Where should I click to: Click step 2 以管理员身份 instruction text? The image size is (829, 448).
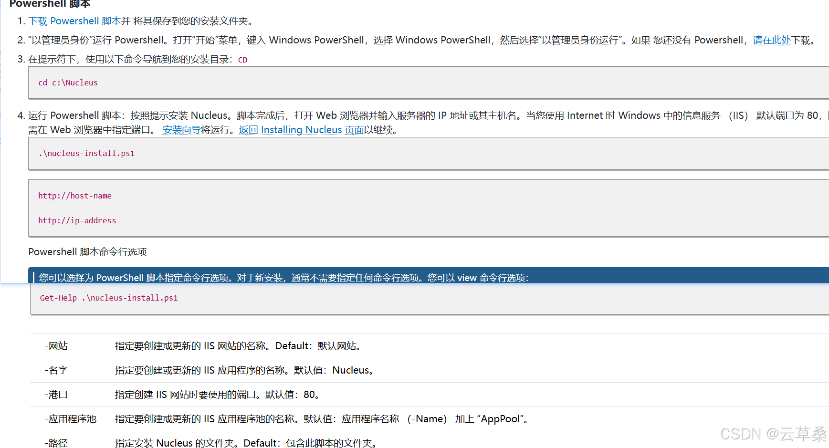pos(421,40)
